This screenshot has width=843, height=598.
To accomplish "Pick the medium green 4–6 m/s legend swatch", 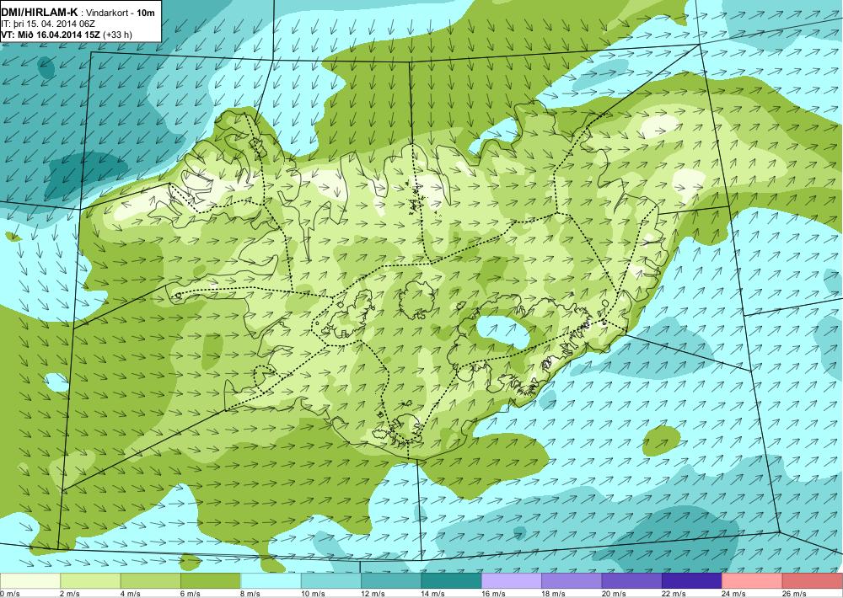I will [x=151, y=581].
